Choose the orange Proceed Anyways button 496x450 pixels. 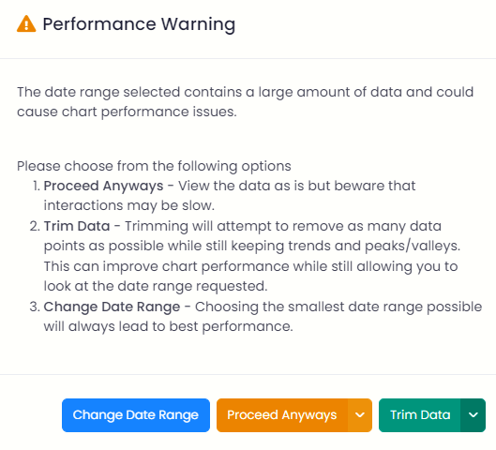(x=282, y=415)
